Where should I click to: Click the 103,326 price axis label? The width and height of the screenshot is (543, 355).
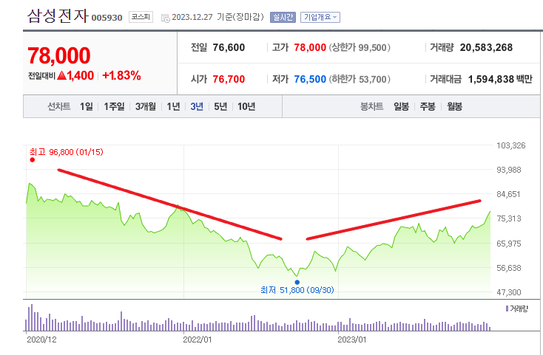tap(510, 145)
